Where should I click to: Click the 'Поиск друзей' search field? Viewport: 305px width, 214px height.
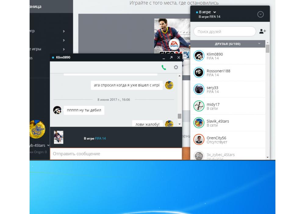[224, 31]
